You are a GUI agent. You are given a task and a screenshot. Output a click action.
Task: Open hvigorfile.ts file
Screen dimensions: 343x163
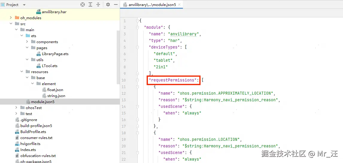[x=30, y=144]
